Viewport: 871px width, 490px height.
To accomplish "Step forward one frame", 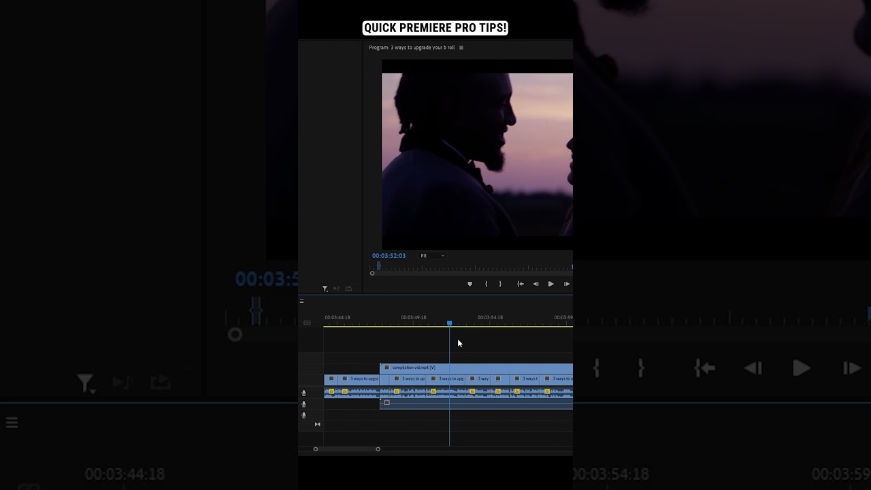I will [x=566, y=284].
